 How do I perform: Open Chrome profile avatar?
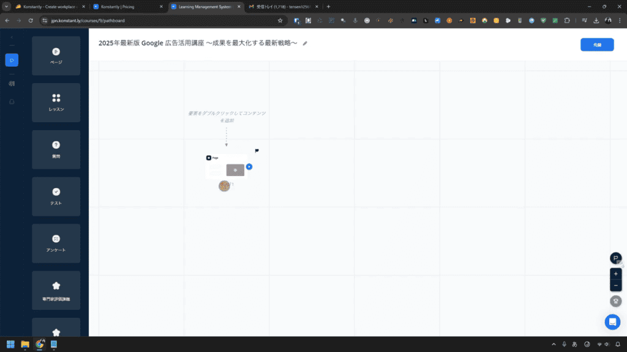tap(608, 20)
